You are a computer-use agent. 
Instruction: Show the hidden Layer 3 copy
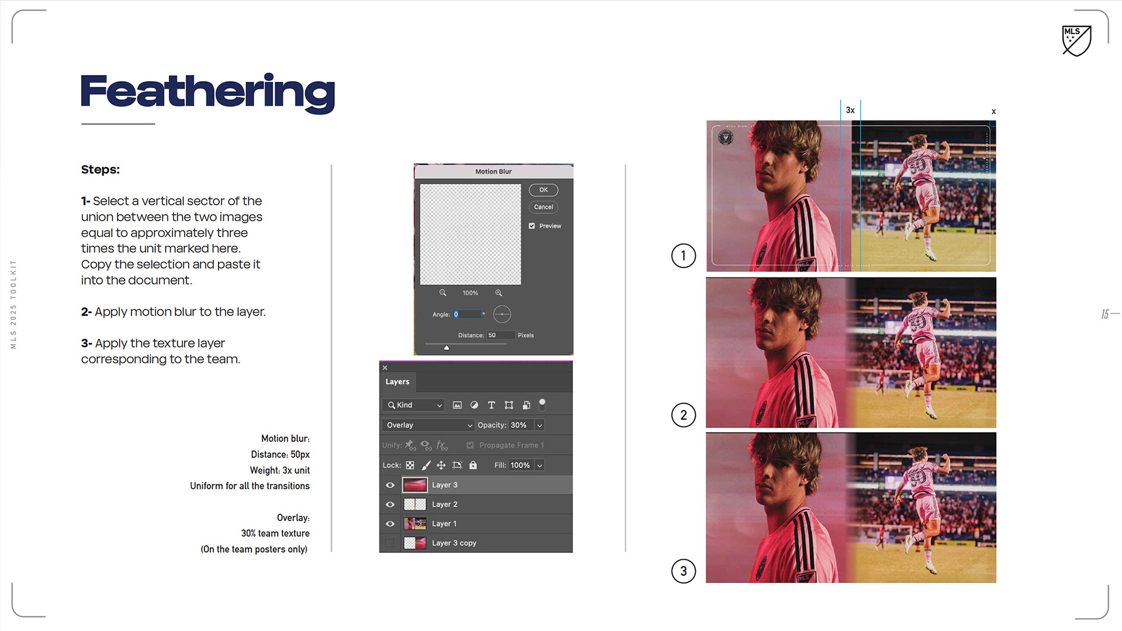coord(390,543)
